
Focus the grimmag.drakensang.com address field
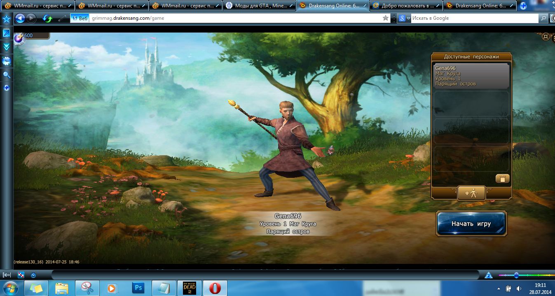pyautogui.click(x=235, y=18)
